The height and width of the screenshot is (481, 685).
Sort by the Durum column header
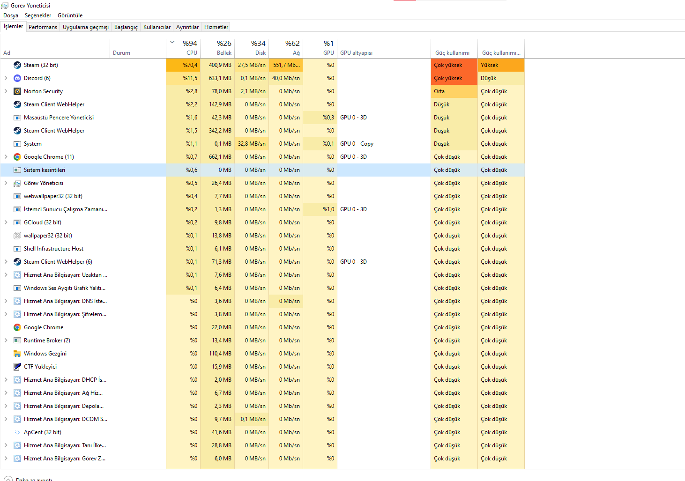(x=138, y=48)
